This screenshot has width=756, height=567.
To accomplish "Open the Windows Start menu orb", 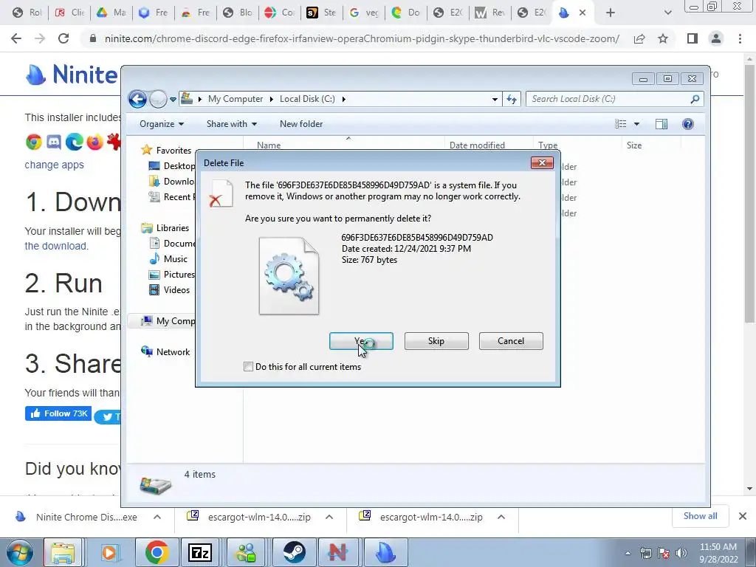I will (20, 552).
